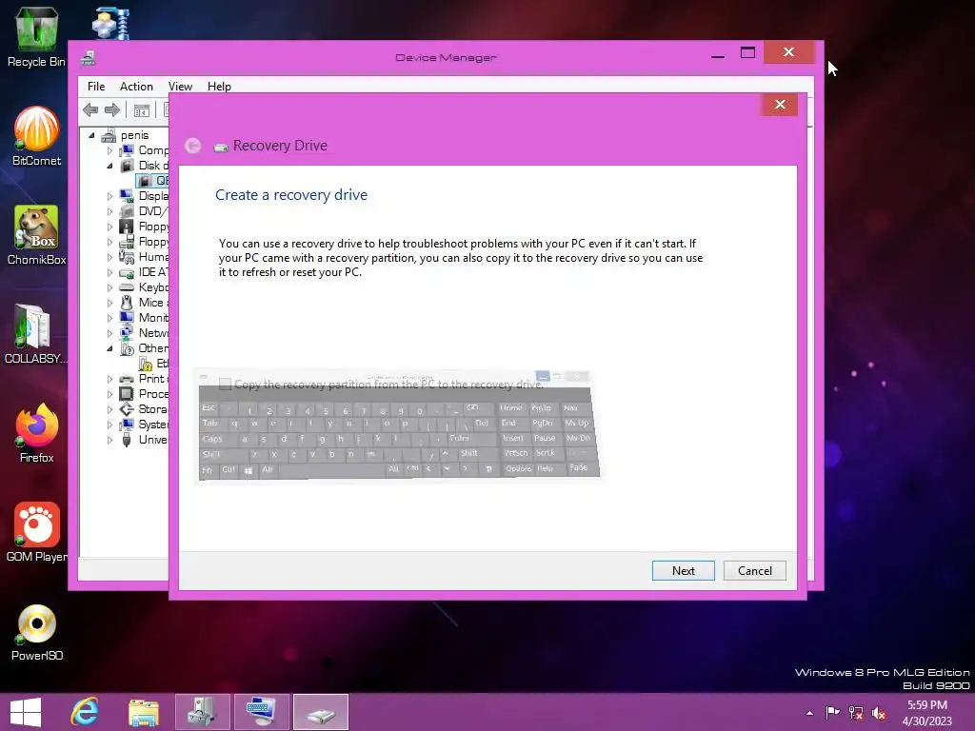Switch to Device Manager taskbar item

click(x=202, y=712)
